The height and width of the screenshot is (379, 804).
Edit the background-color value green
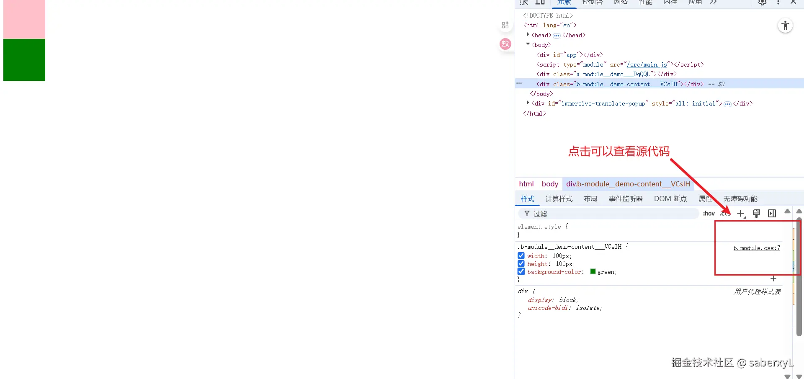(x=606, y=272)
